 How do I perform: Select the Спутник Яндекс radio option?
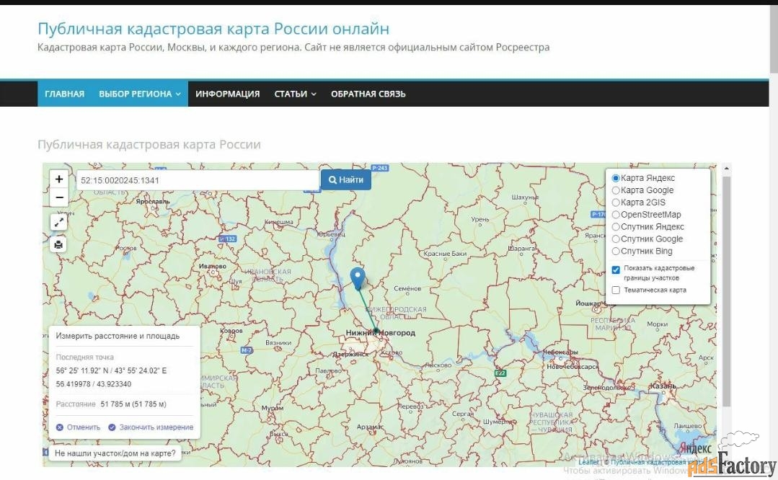(x=616, y=227)
